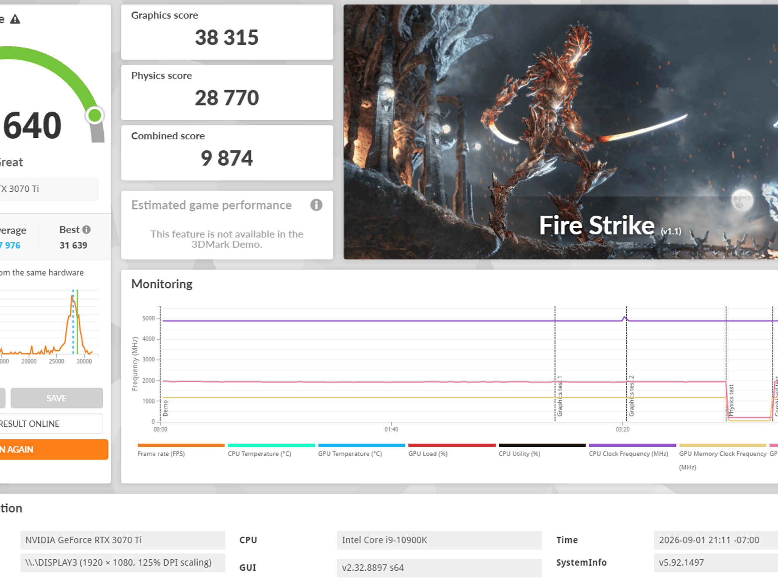Click the GUI version v2.32.8897 s64
The image size is (778, 583).
[x=439, y=567]
